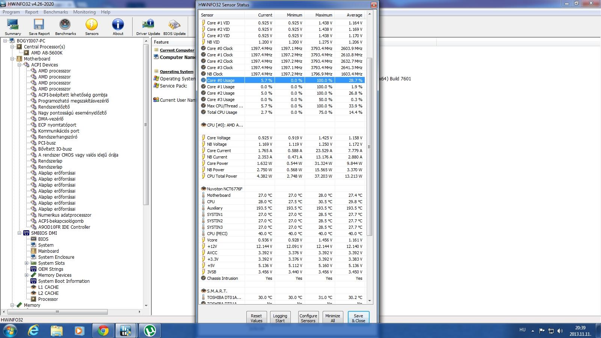Image resolution: width=601 pixels, height=338 pixels.
Task: Click the tree panel horizontal scrollbar
Action: click(x=57, y=312)
